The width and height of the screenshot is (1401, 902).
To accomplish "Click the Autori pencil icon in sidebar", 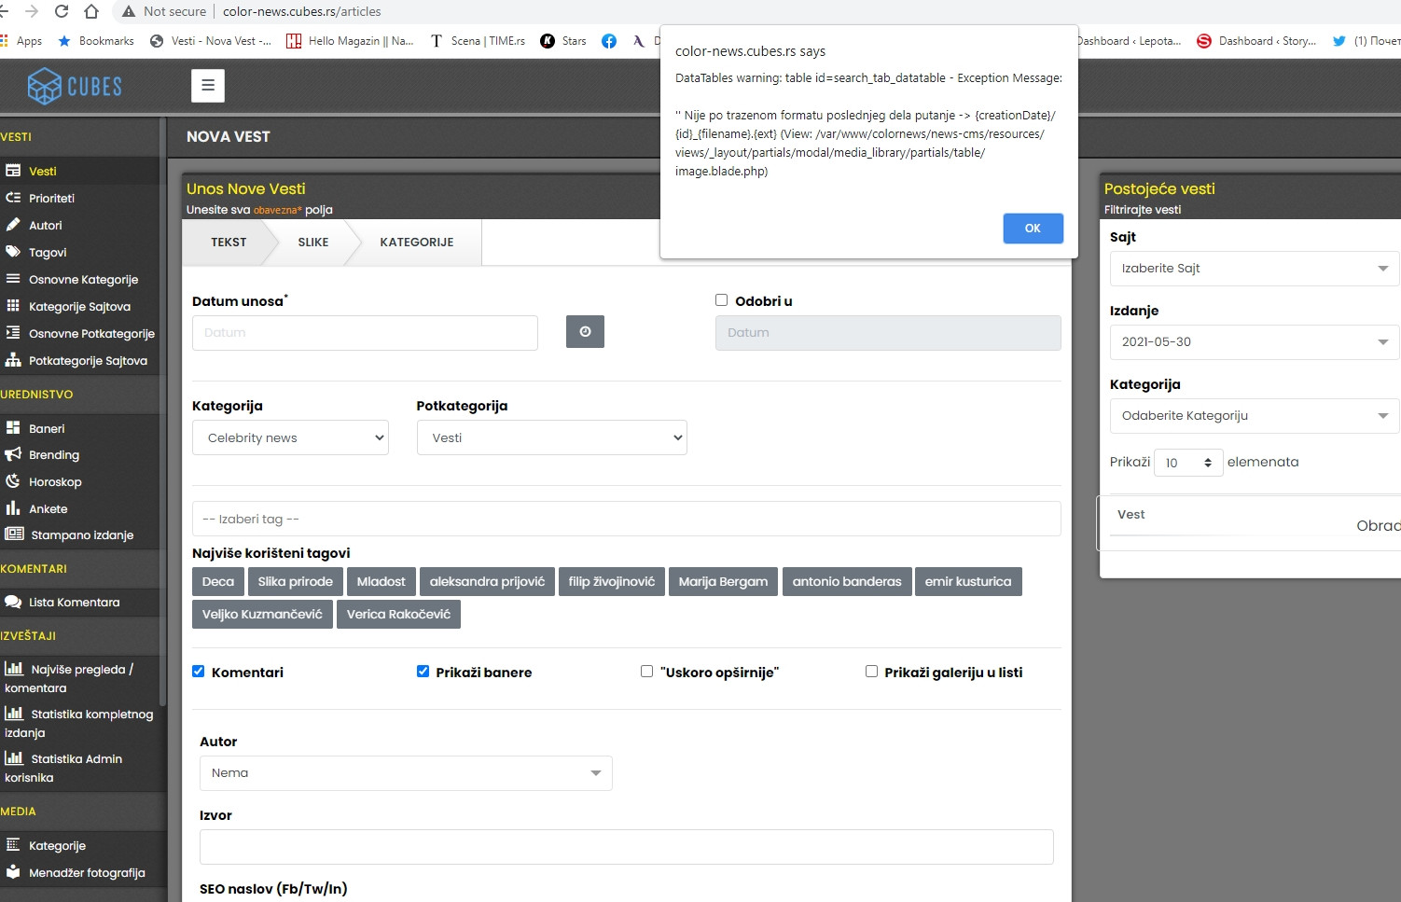I will tap(13, 225).
